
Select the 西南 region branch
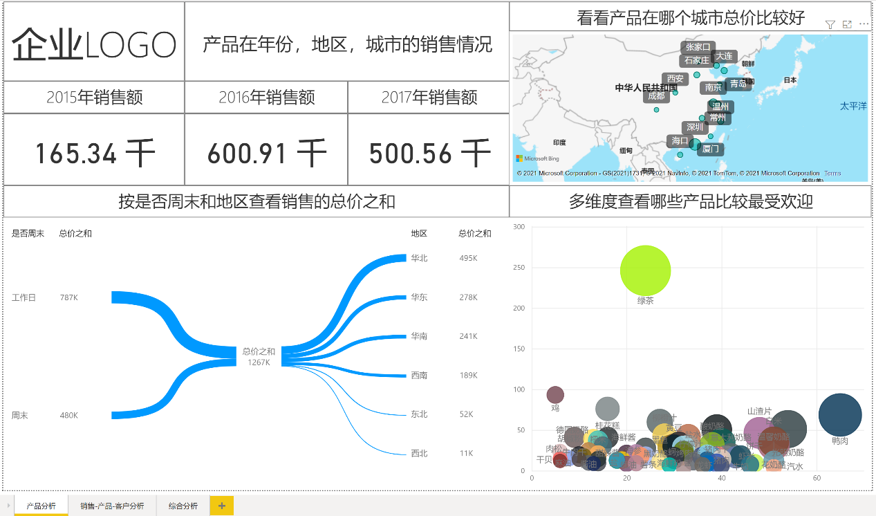(419, 376)
